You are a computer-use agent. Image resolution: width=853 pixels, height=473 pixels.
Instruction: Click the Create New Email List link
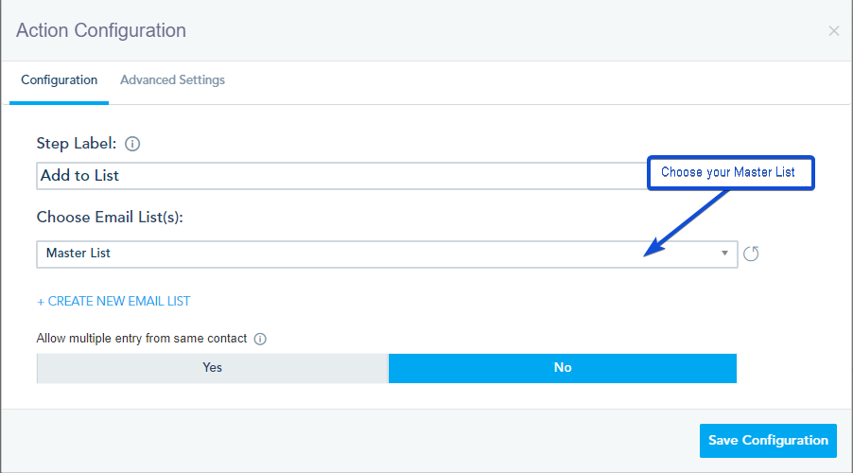(113, 302)
